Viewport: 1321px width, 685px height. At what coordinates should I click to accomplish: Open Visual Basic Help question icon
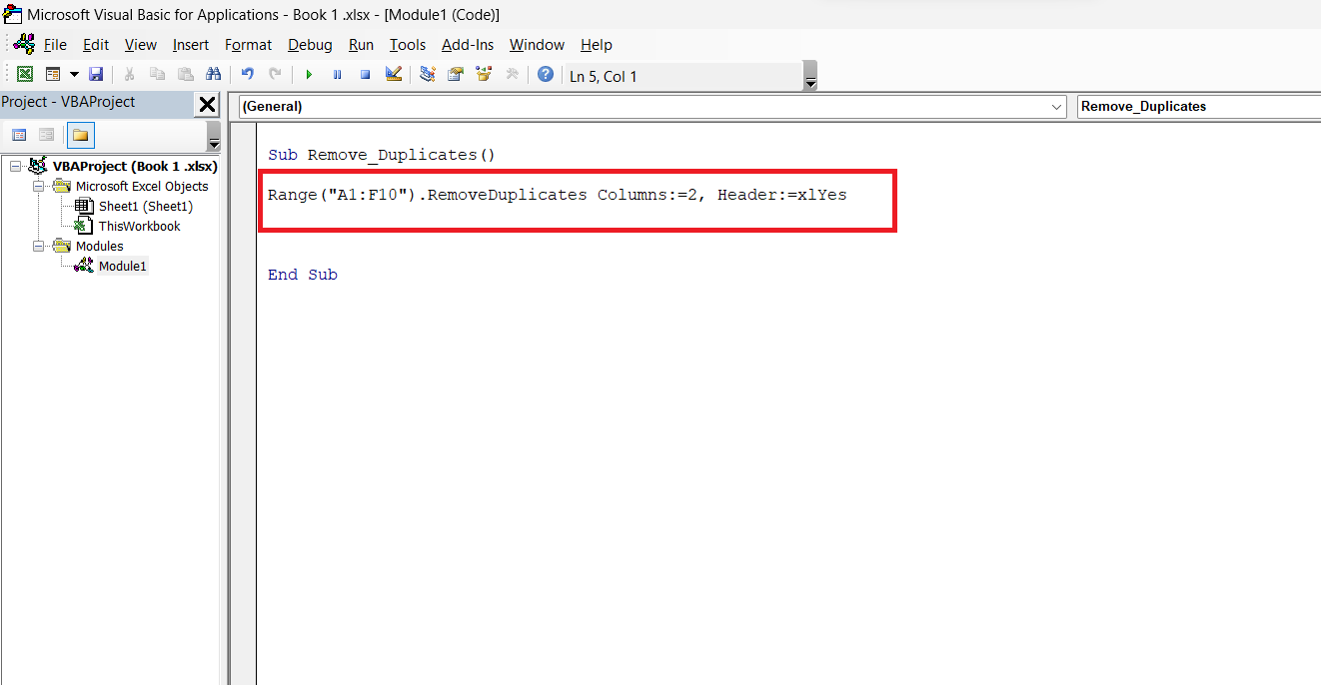[545, 75]
